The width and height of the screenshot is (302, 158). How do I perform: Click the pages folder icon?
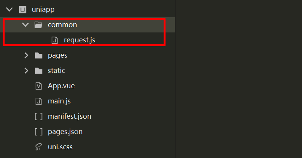(38, 55)
